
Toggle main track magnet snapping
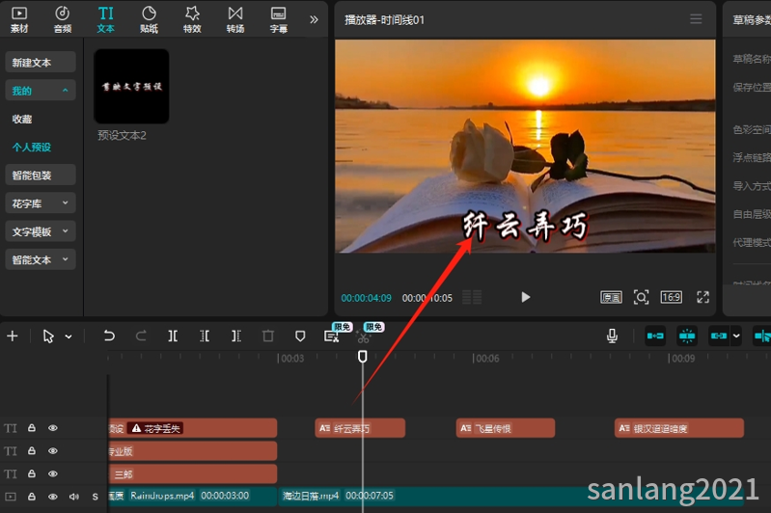point(655,337)
